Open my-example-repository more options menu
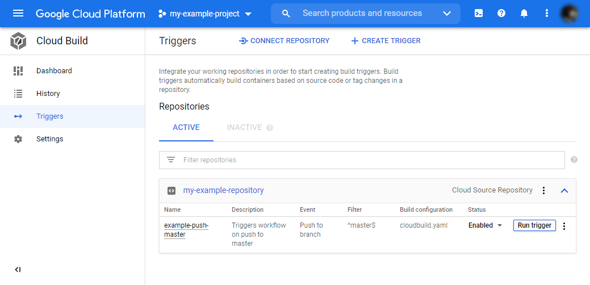Viewport: 590px width, 285px height. click(x=543, y=190)
